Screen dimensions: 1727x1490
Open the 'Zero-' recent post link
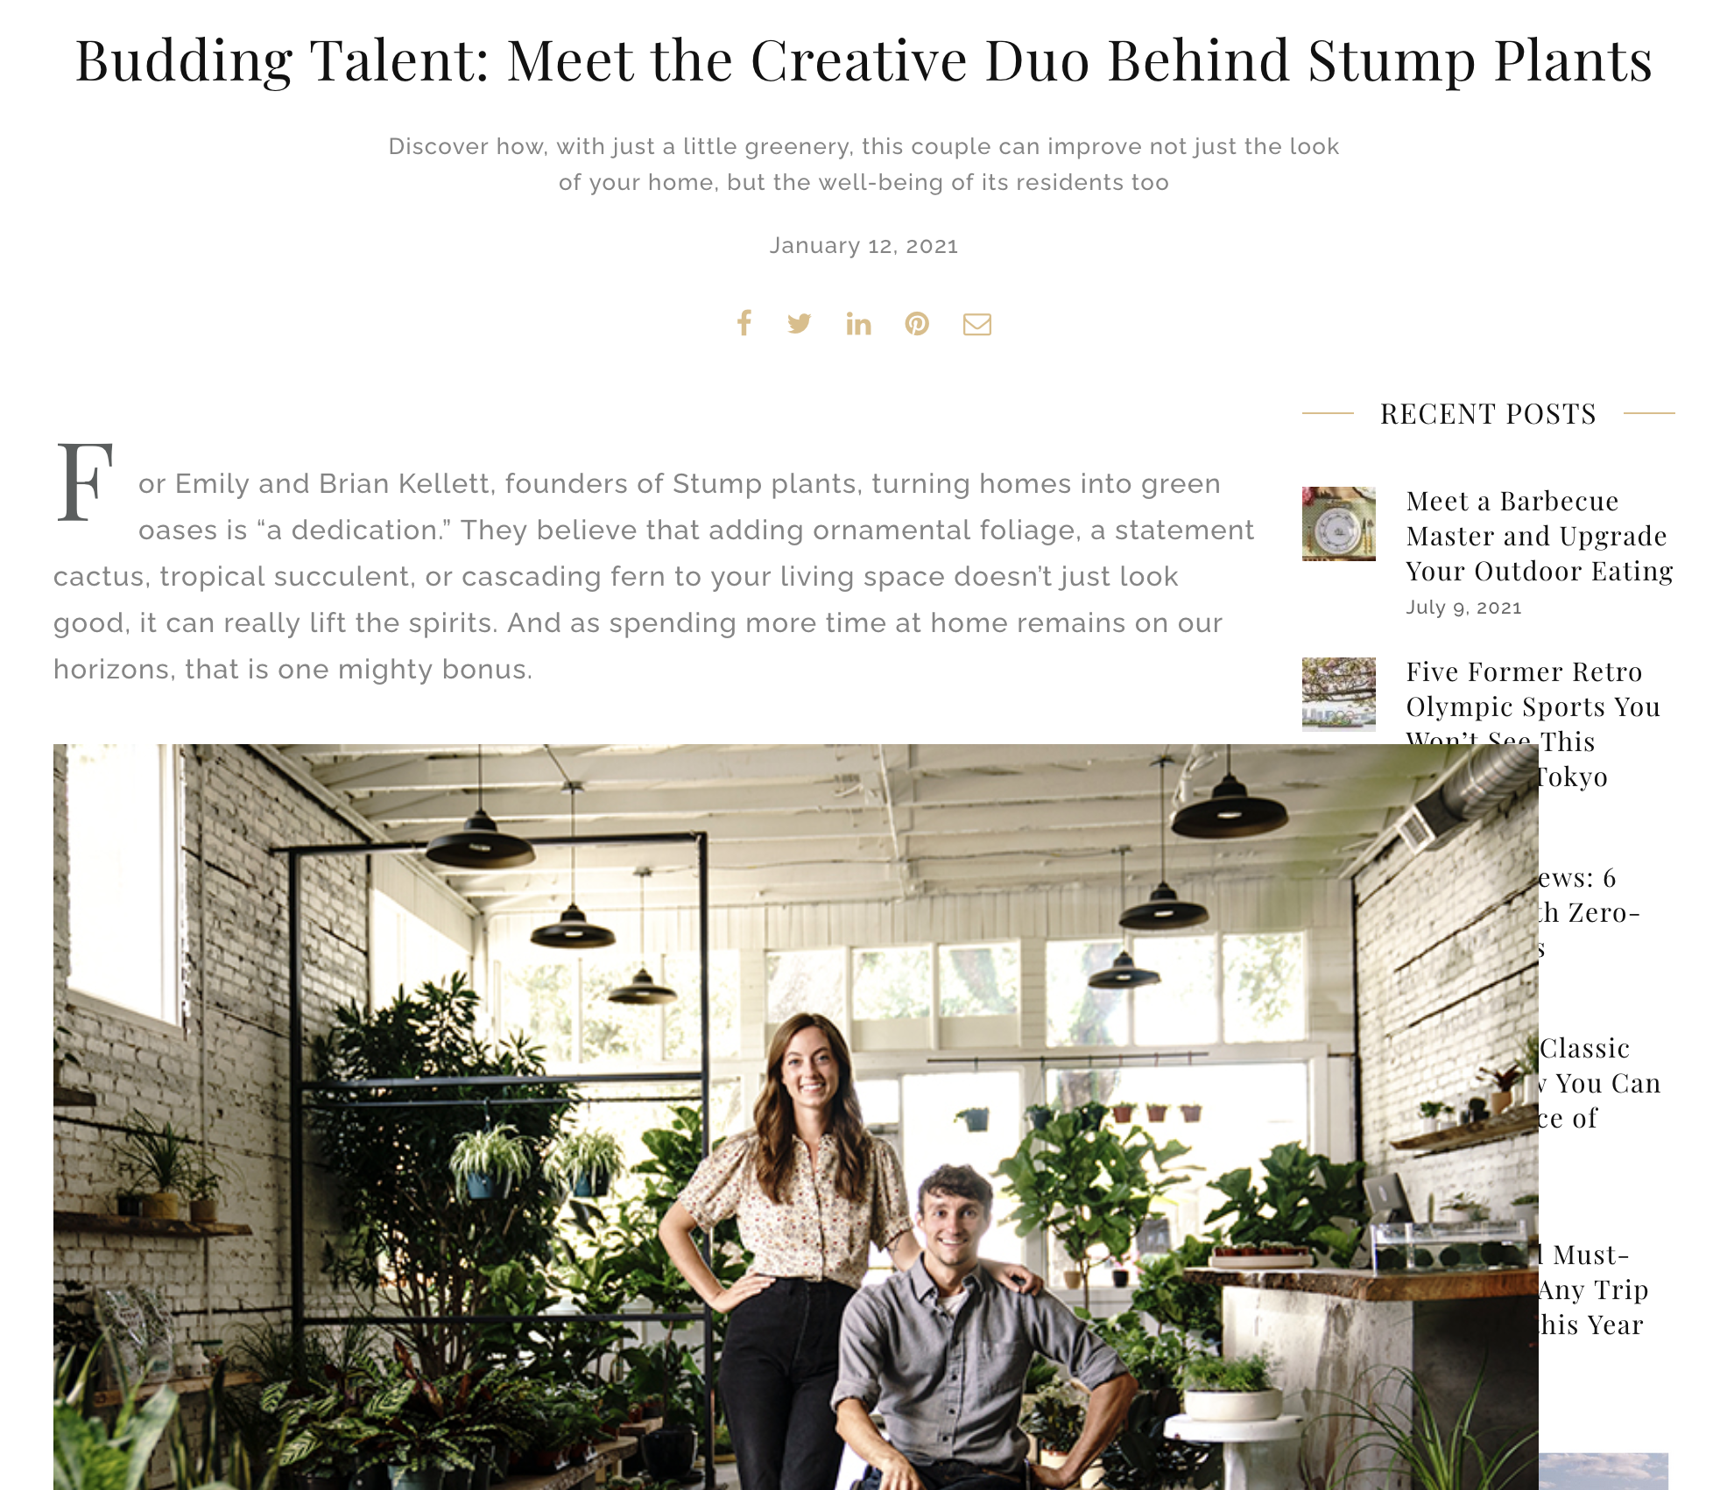1589,912
